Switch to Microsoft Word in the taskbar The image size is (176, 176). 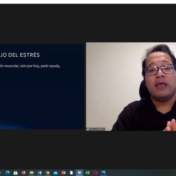[x=40, y=172]
